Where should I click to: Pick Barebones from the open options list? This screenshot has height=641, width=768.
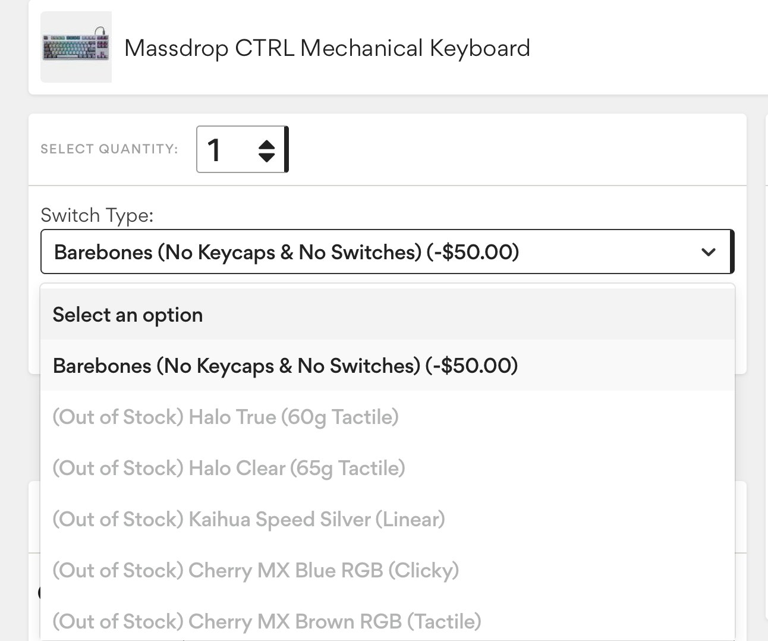(x=285, y=366)
